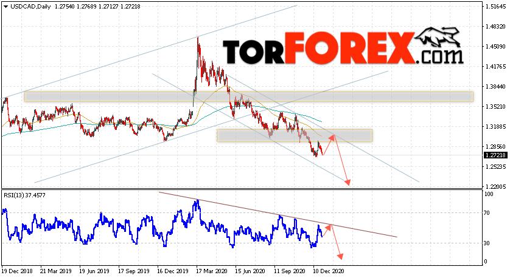This screenshot has height=278, width=510.
Task: Select the close value 1.27218 in the header
Action: [130, 7]
